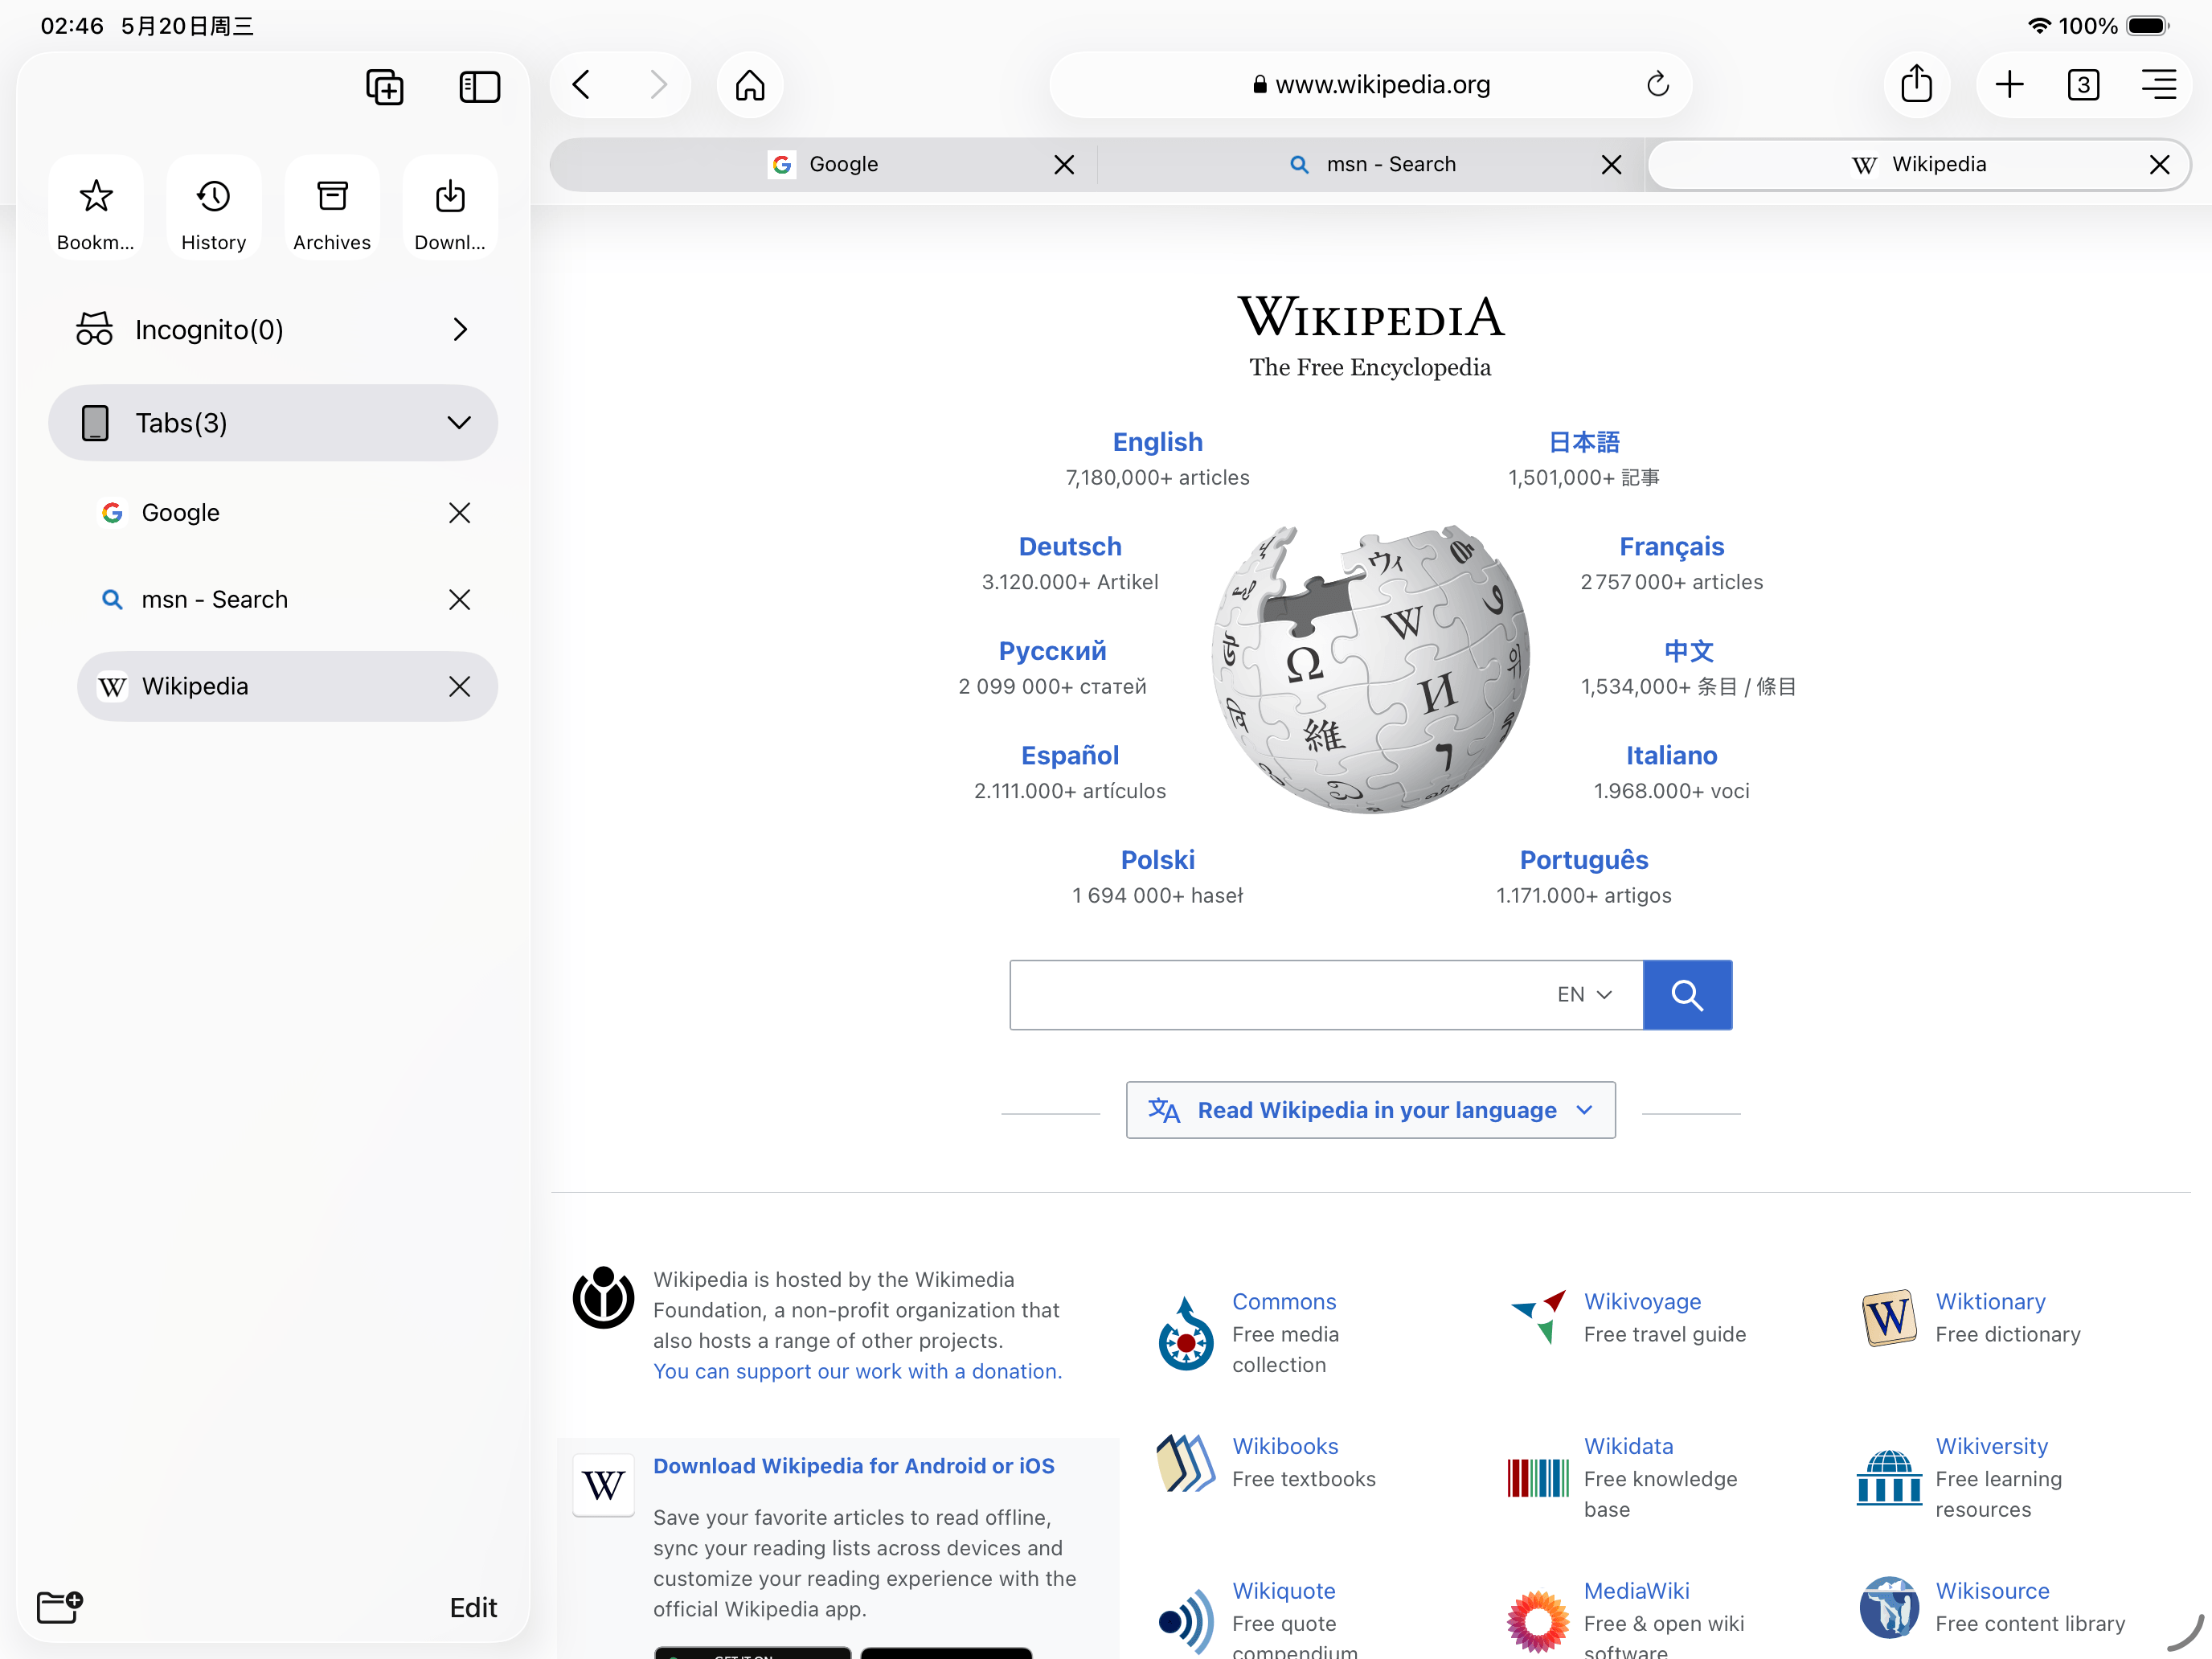Close the Google tab in tab bar
Screen dimensions: 2212x1659
1065,165
